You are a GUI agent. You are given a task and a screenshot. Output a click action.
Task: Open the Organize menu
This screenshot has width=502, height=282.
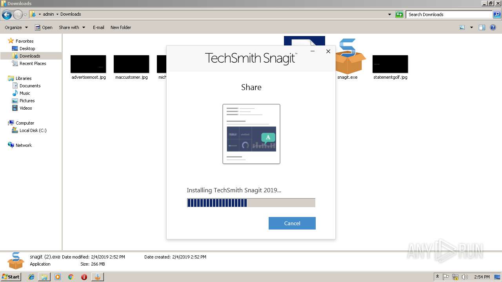click(16, 27)
